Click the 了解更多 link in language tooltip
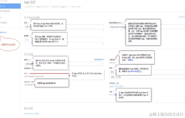185x118 pixels. pyautogui.click(x=130, y=60)
